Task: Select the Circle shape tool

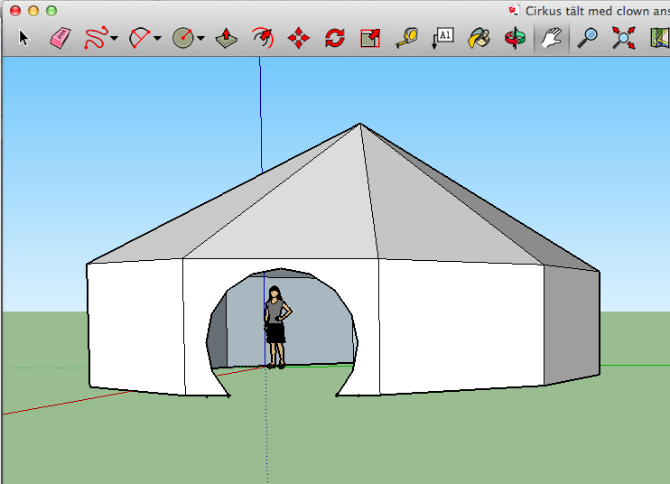Action: tap(183, 38)
